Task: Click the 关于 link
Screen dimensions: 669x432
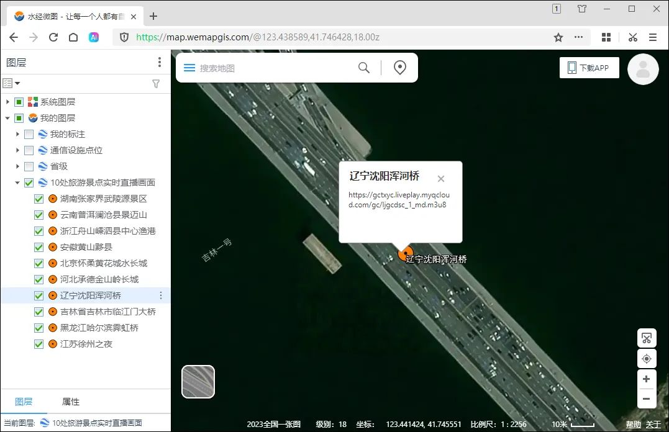Action: tap(653, 425)
